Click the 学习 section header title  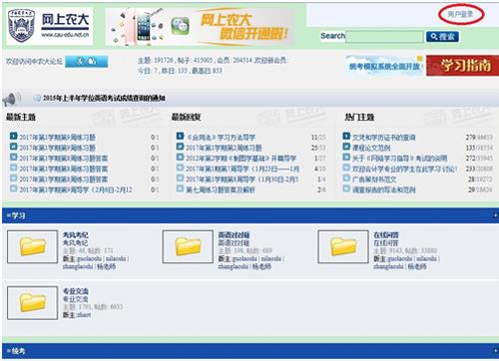[x=18, y=215]
